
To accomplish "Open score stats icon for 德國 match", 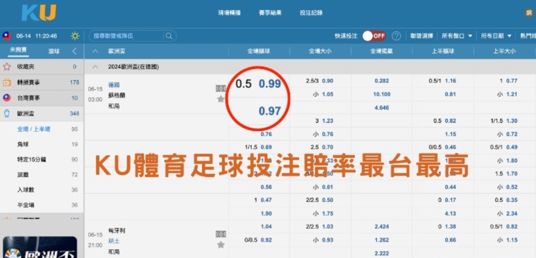I will coord(220,89).
